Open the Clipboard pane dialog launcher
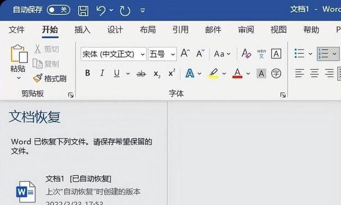The image size is (341, 205). coord(71,95)
